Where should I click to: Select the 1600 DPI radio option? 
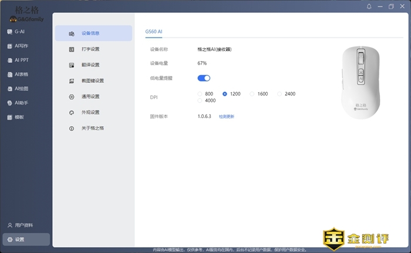click(x=252, y=94)
